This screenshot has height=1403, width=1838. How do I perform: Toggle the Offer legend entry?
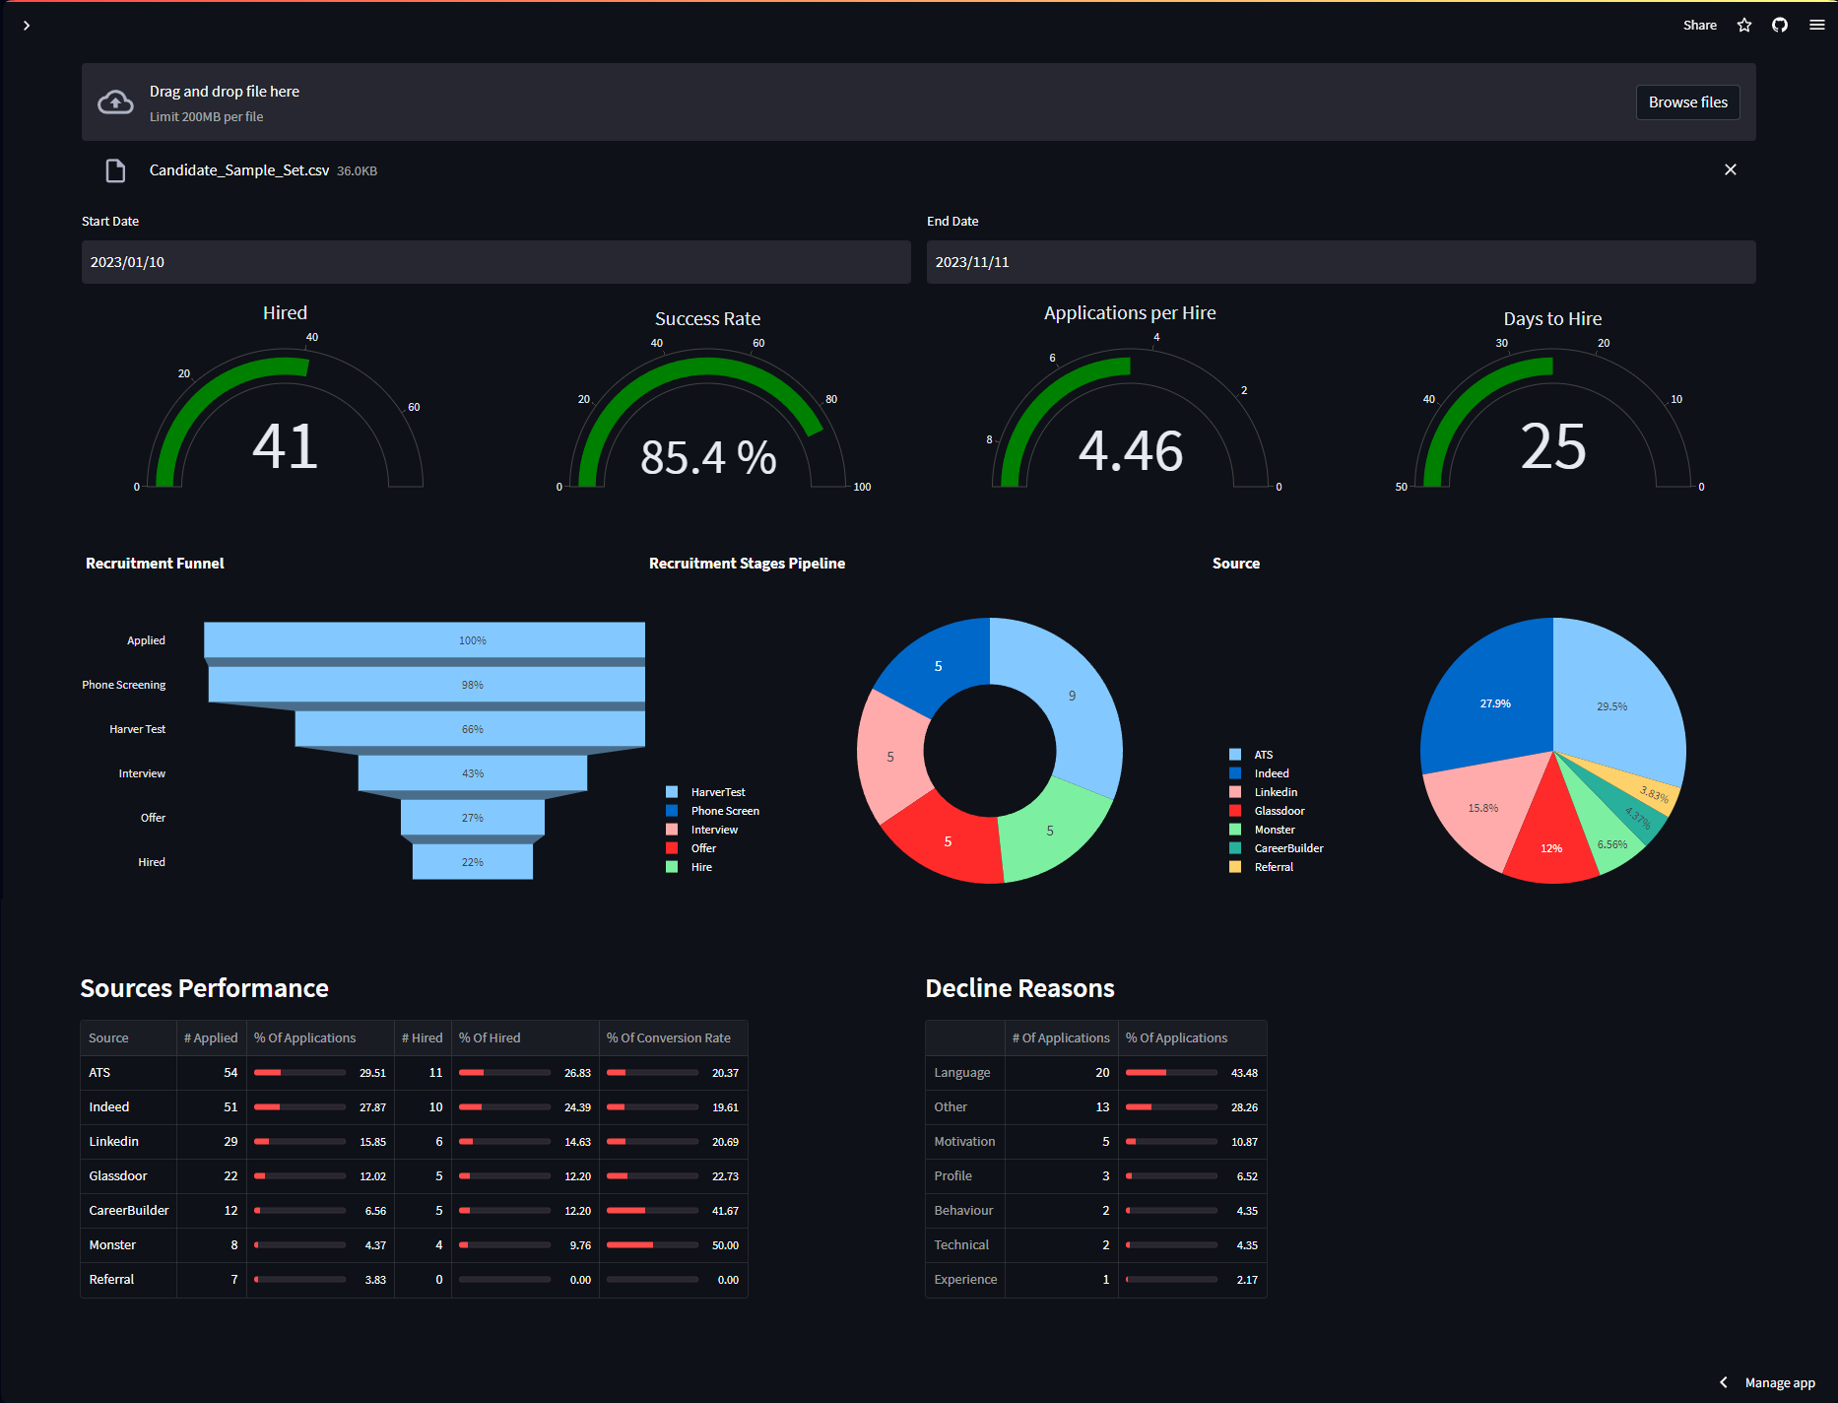690,848
